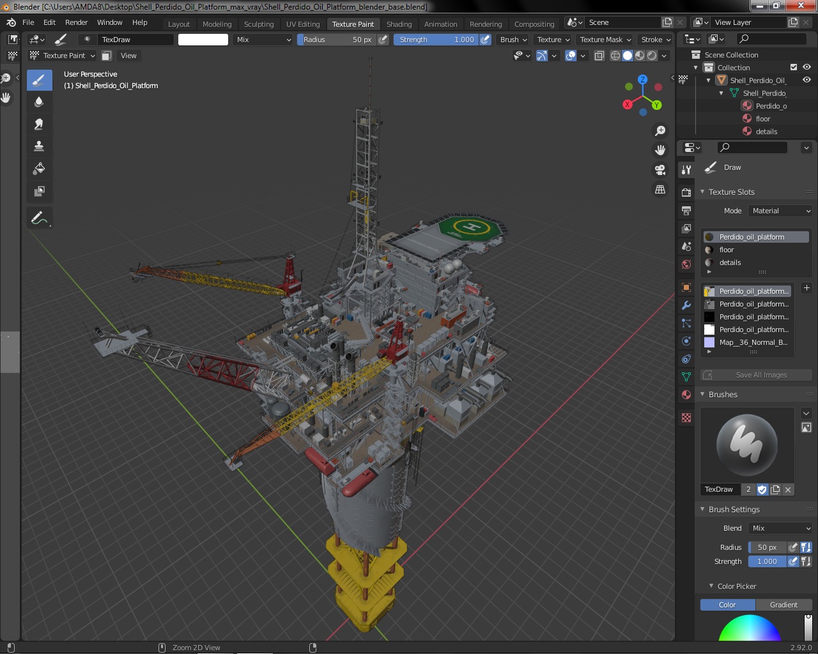Open the Texture header dropdown
The image size is (818, 654).
click(553, 40)
